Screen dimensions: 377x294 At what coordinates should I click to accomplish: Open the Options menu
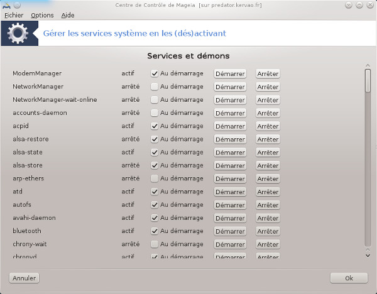pos(42,15)
